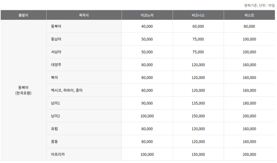Select the 유럽 destination cell
The height and width of the screenshot is (163, 277).
(x=54, y=129)
